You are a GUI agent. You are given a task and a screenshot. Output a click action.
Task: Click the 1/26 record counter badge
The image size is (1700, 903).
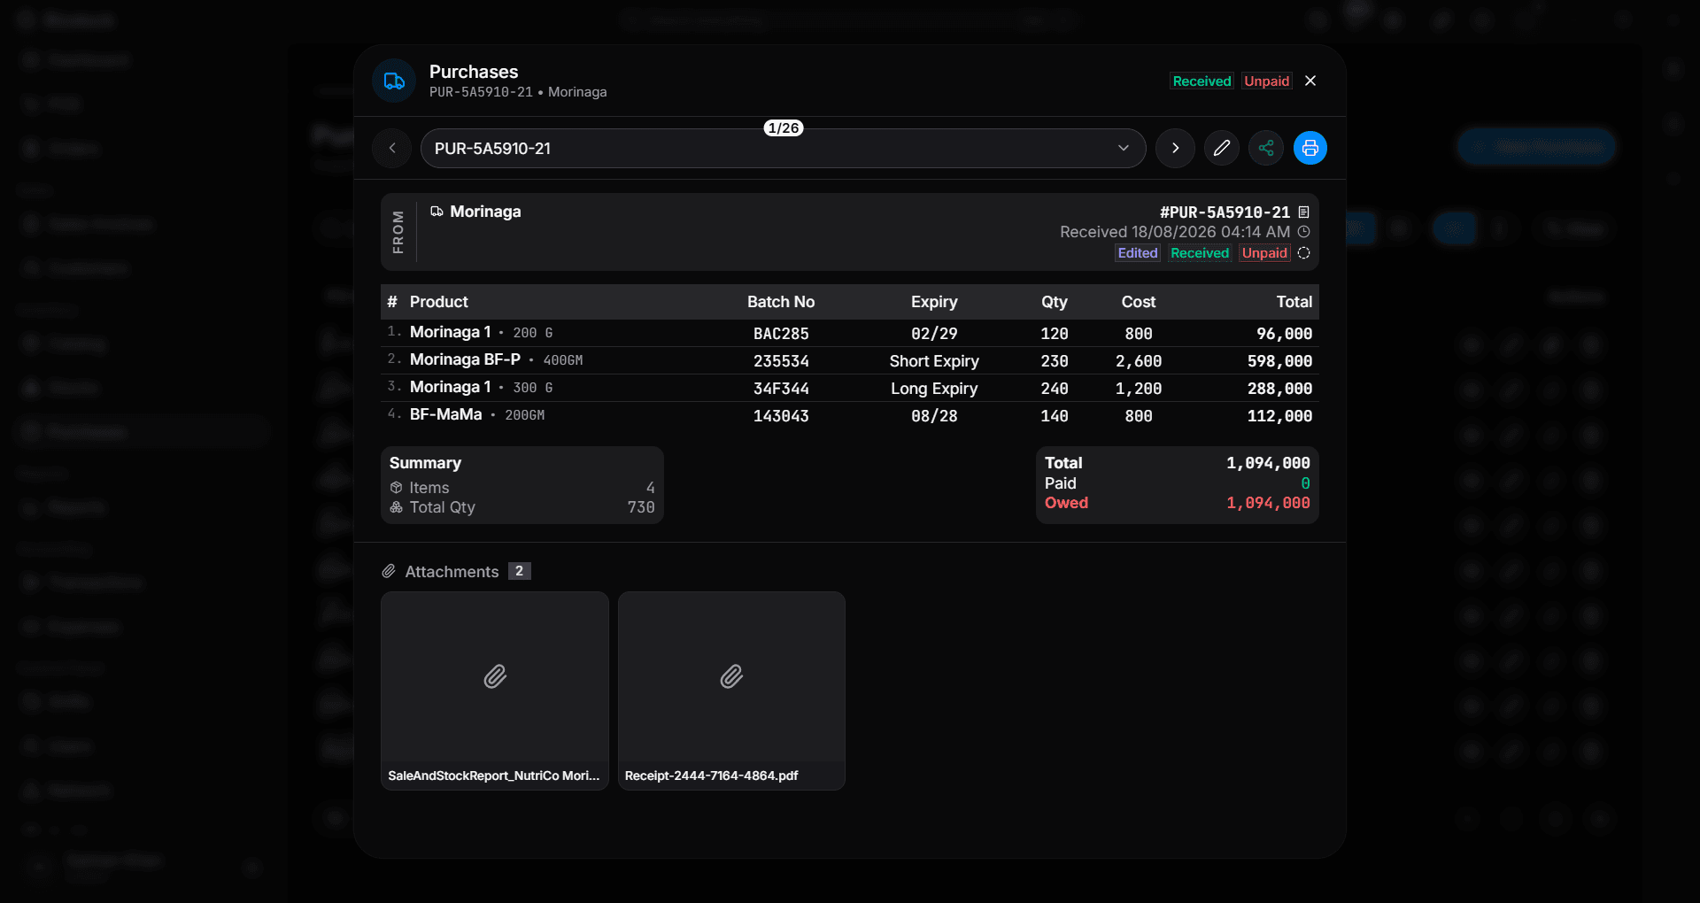[x=784, y=128]
